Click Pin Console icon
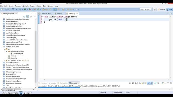Image resolution: width=173 pixels, height=97 pixels. 155,83
